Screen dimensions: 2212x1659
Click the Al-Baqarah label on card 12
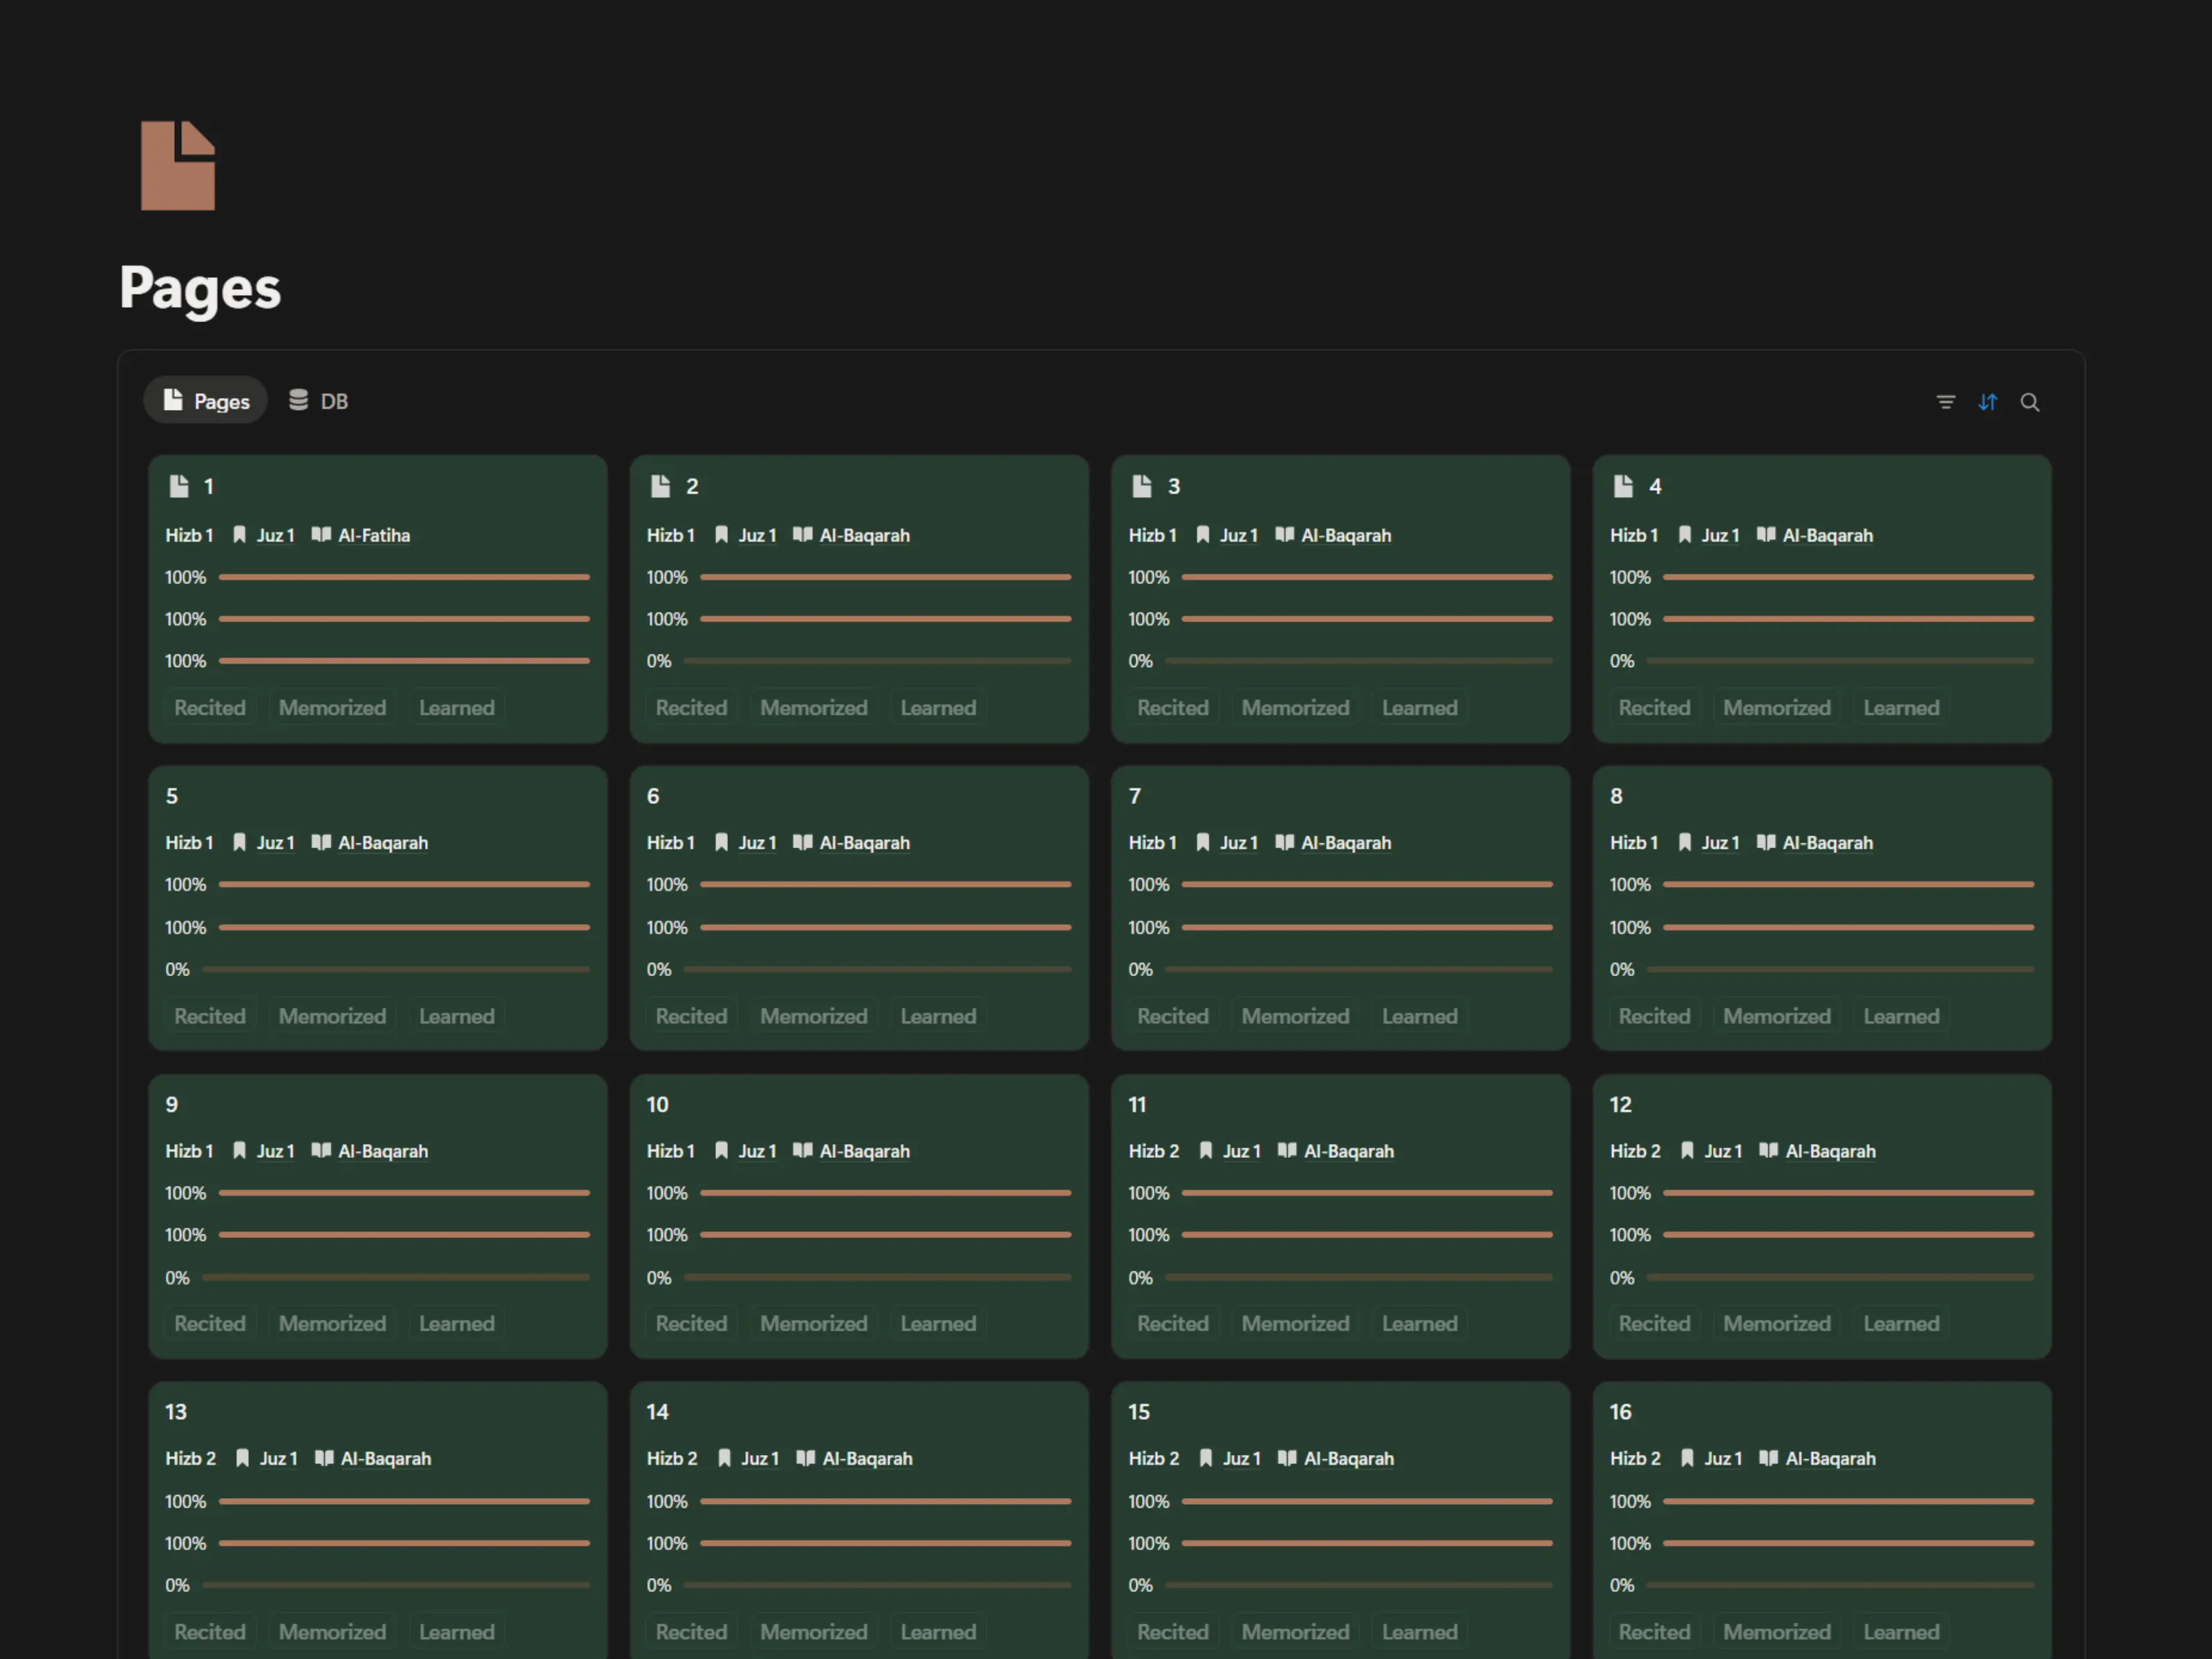[1831, 1150]
